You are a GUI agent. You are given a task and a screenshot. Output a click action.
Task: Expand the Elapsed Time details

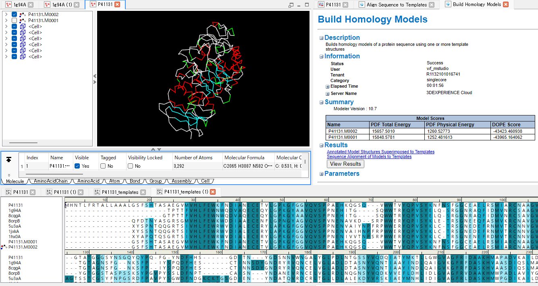(328, 86)
